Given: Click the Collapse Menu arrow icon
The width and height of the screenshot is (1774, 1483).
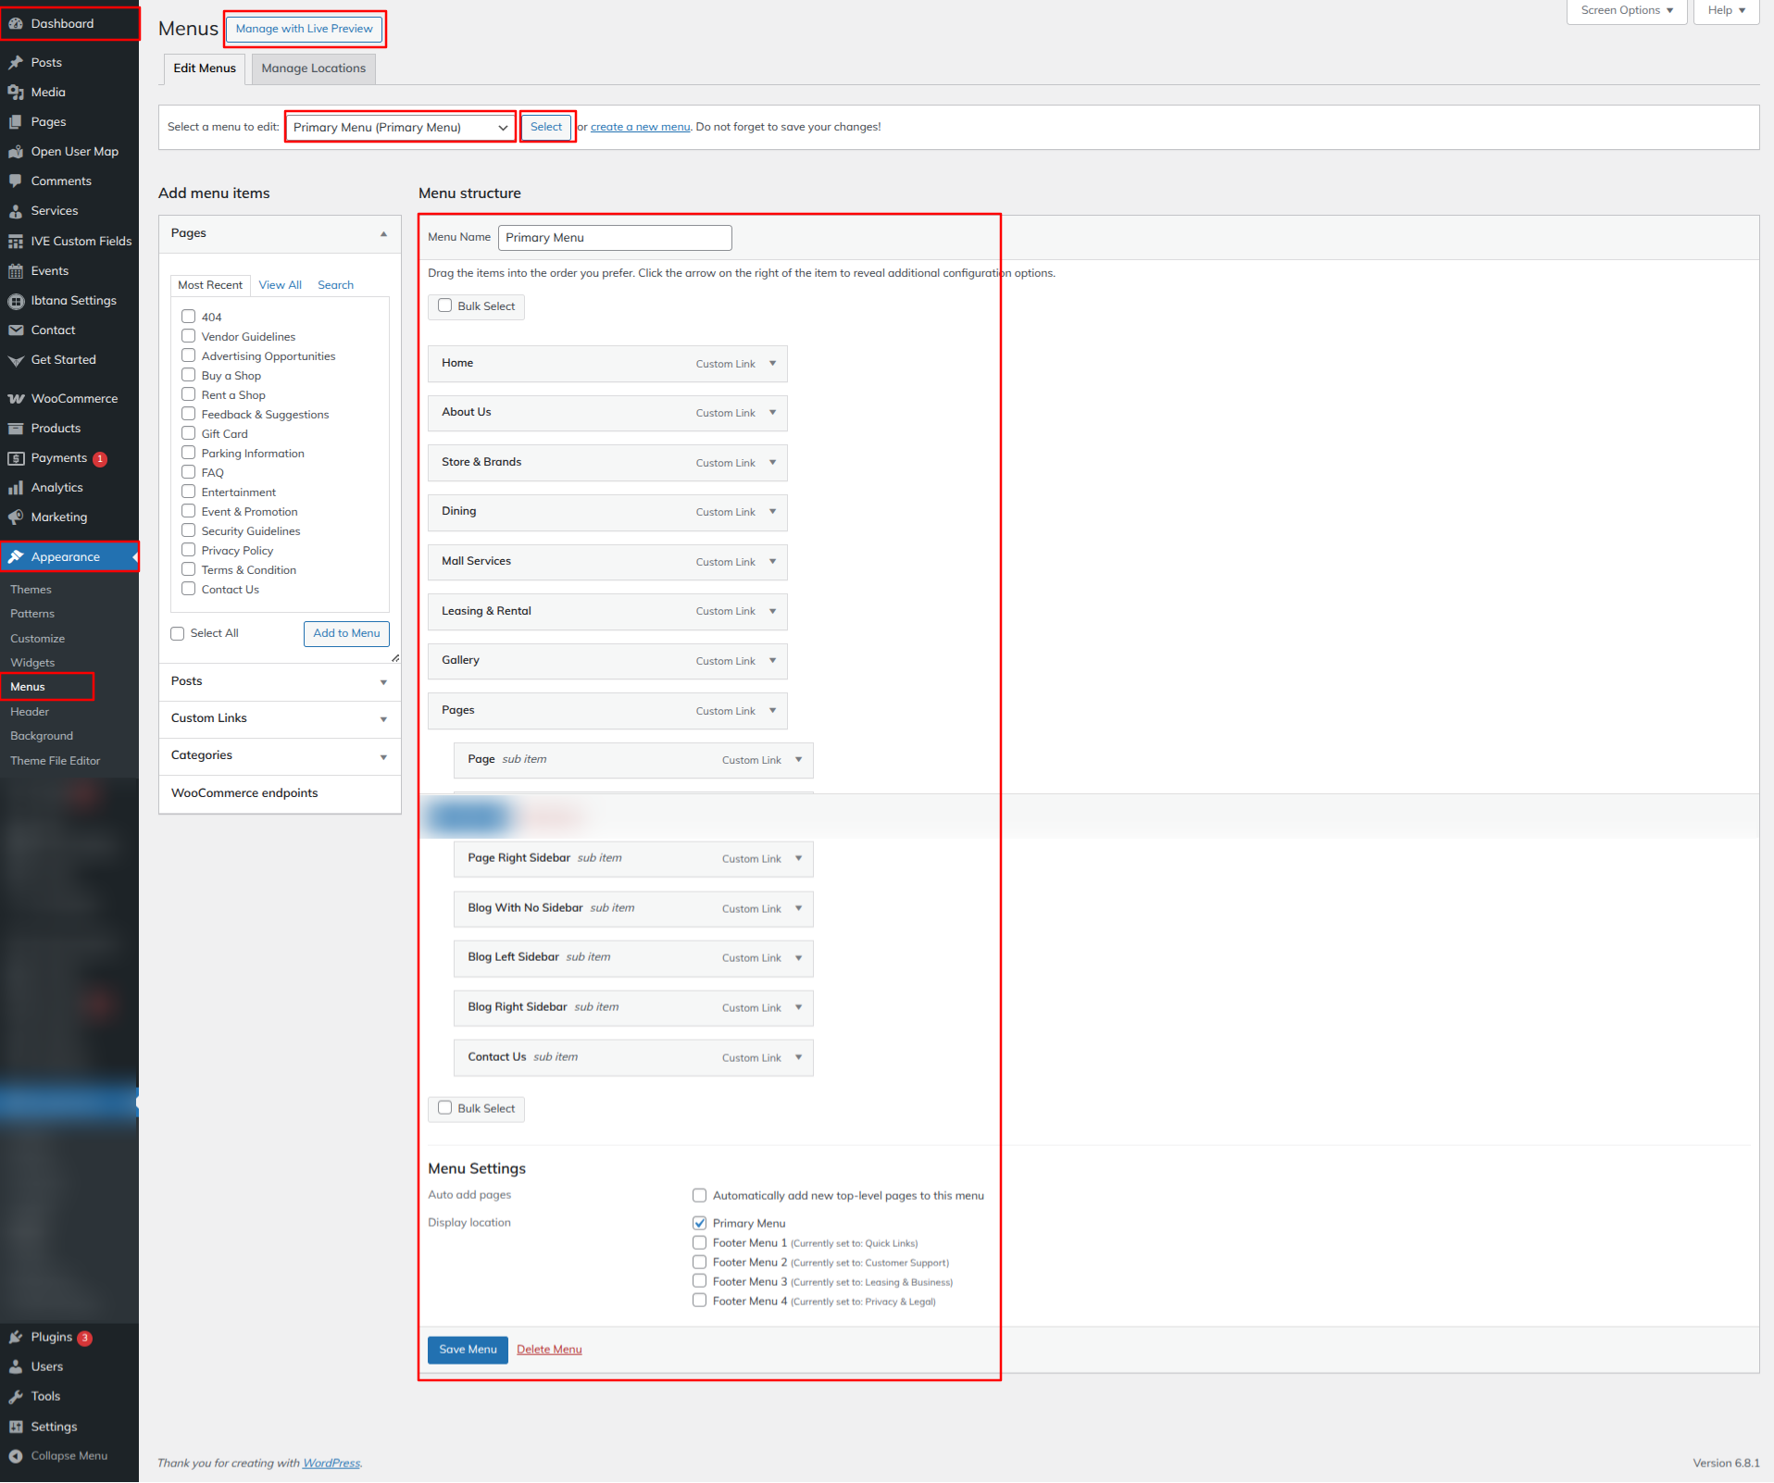Looking at the screenshot, I should [x=16, y=1456].
